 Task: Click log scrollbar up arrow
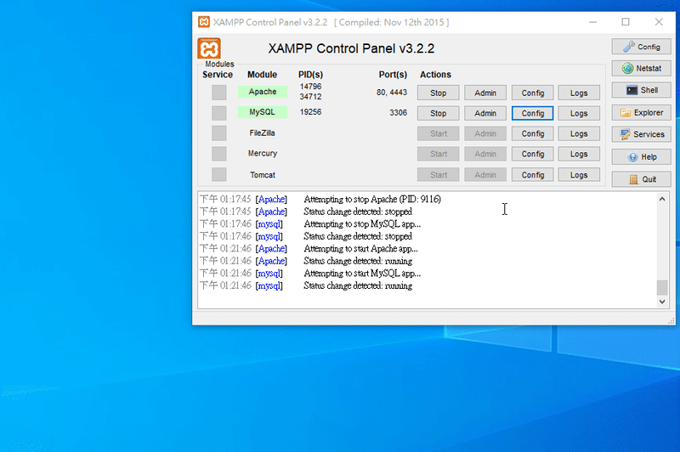point(662,199)
